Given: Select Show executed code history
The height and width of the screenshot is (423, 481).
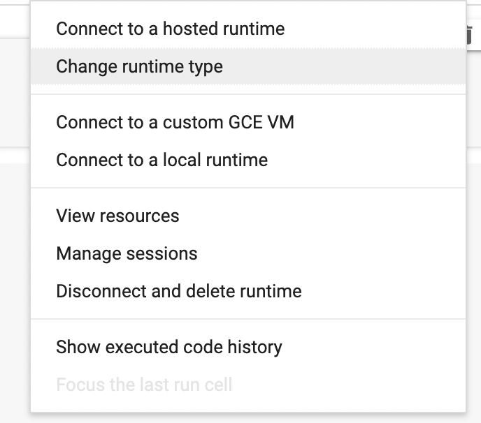Looking at the screenshot, I should (x=168, y=348).
